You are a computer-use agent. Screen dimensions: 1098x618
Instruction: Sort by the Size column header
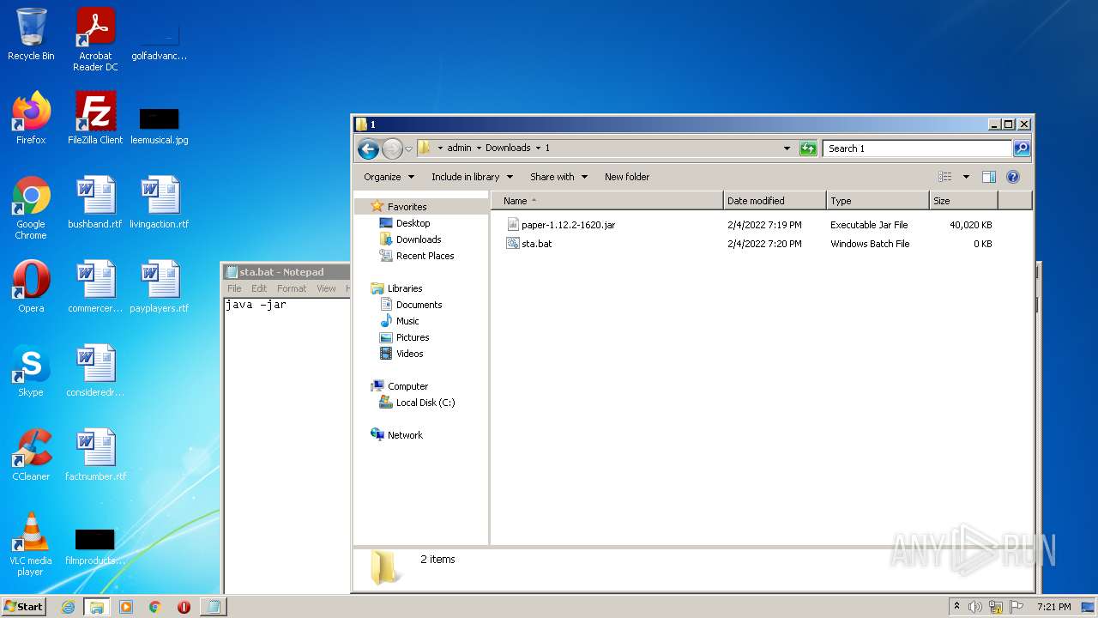[x=963, y=201]
